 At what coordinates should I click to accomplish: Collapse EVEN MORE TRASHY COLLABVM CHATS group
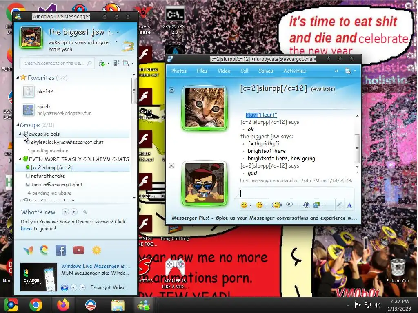click(x=20, y=159)
